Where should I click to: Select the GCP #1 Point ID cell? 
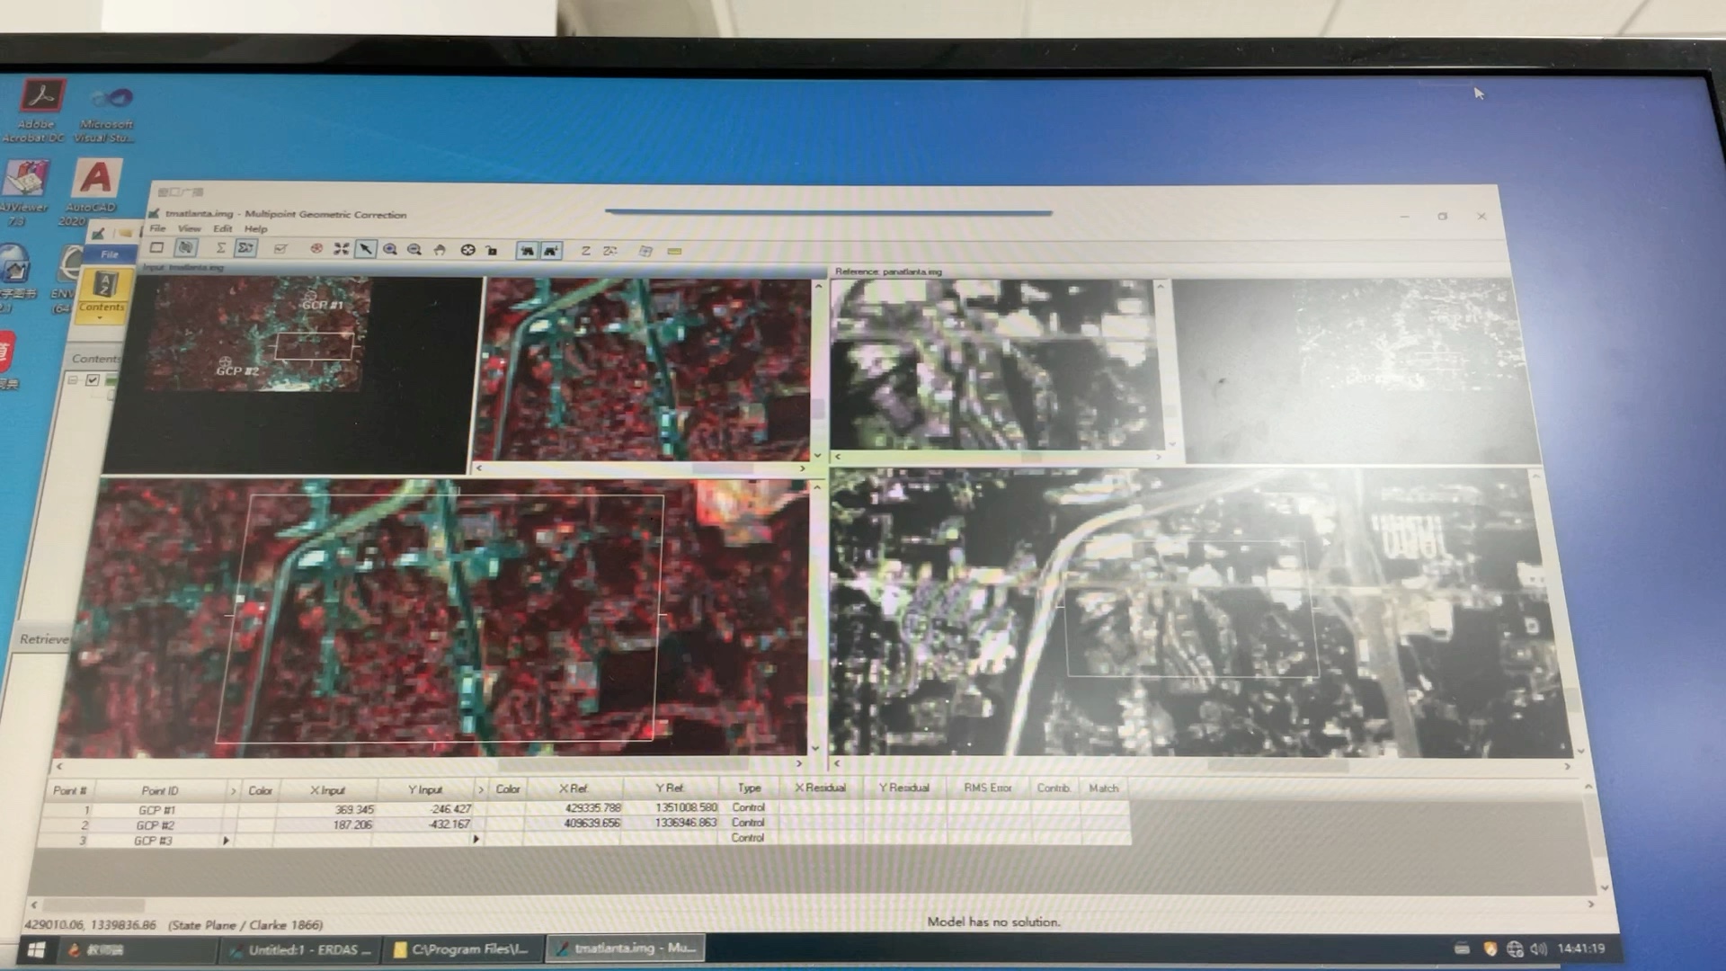pyautogui.click(x=156, y=810)
